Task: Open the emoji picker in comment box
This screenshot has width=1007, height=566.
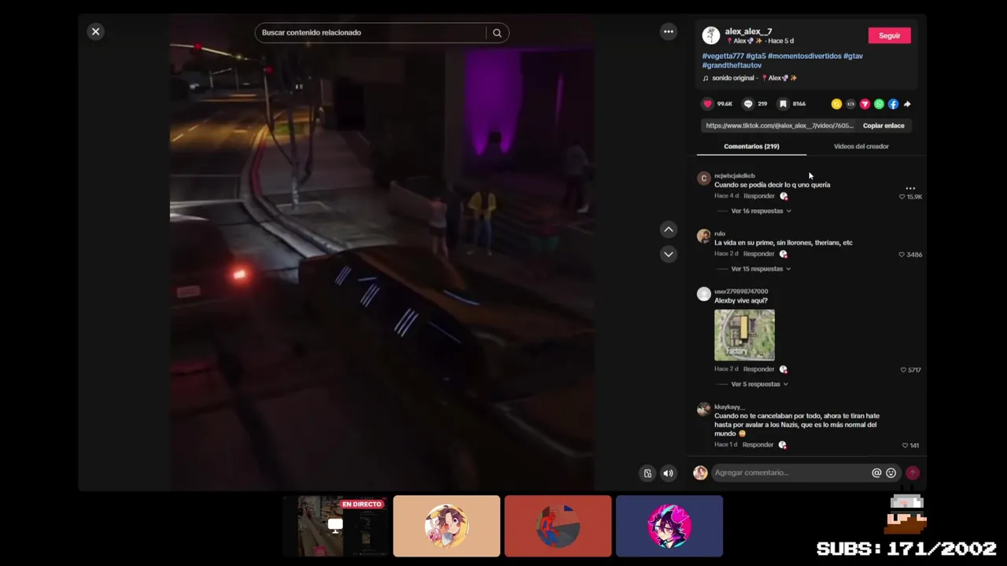Action: click(891, 472)
